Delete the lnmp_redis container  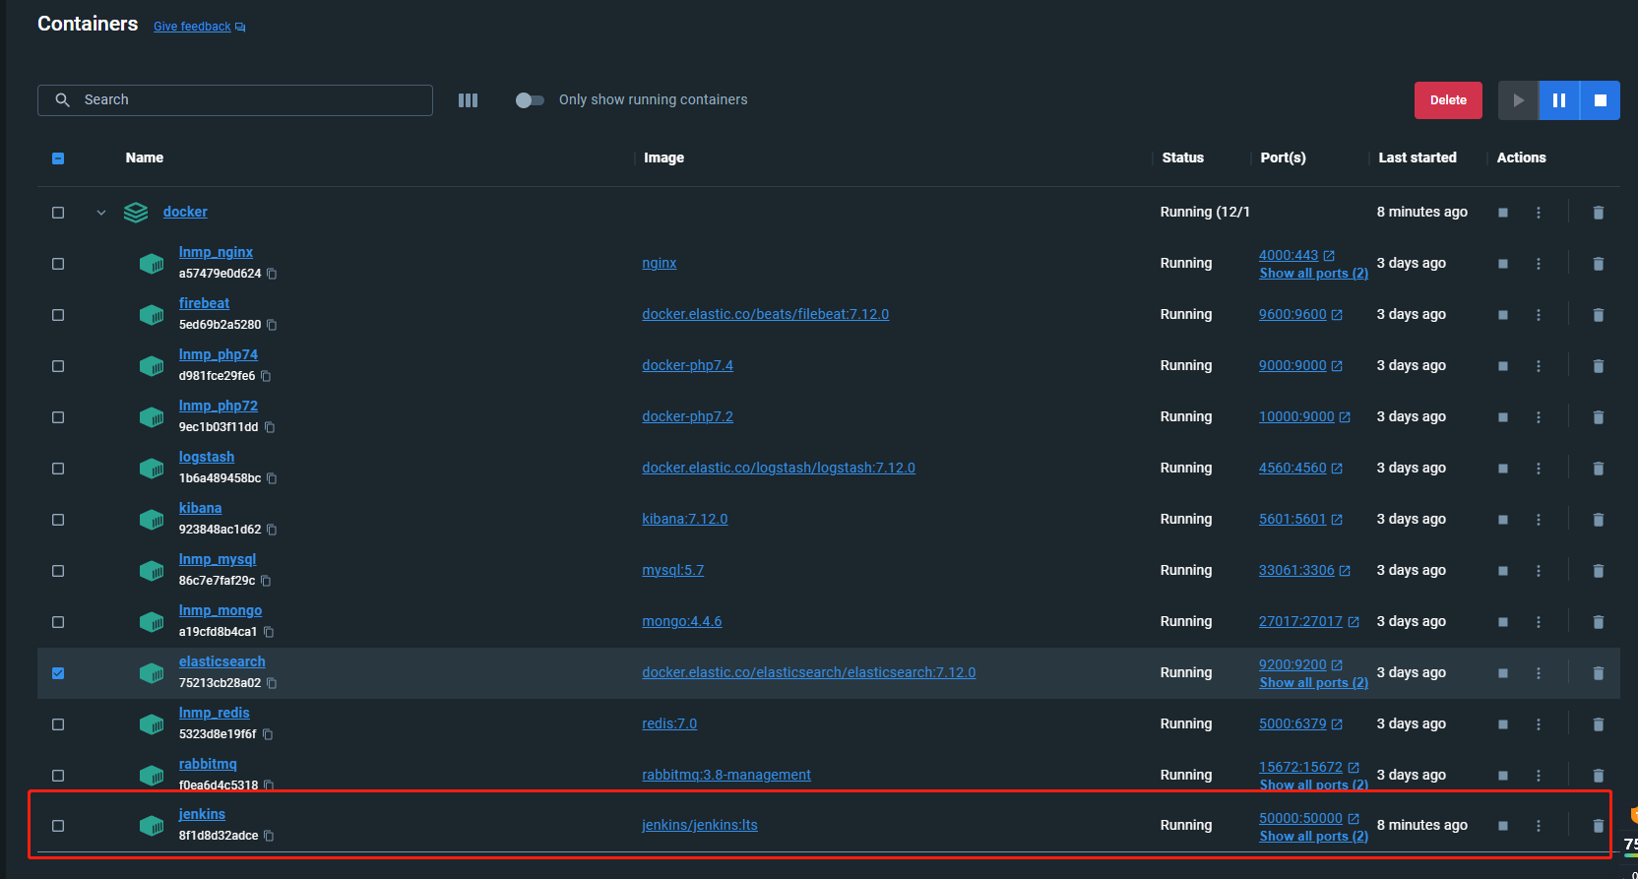[x=1599, y=724]
